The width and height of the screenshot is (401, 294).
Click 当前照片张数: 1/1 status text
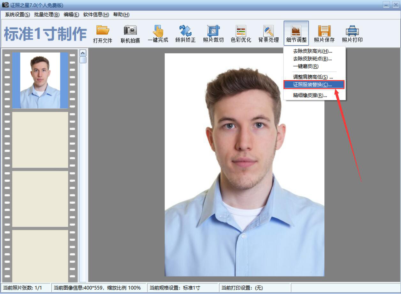(22, 288)
